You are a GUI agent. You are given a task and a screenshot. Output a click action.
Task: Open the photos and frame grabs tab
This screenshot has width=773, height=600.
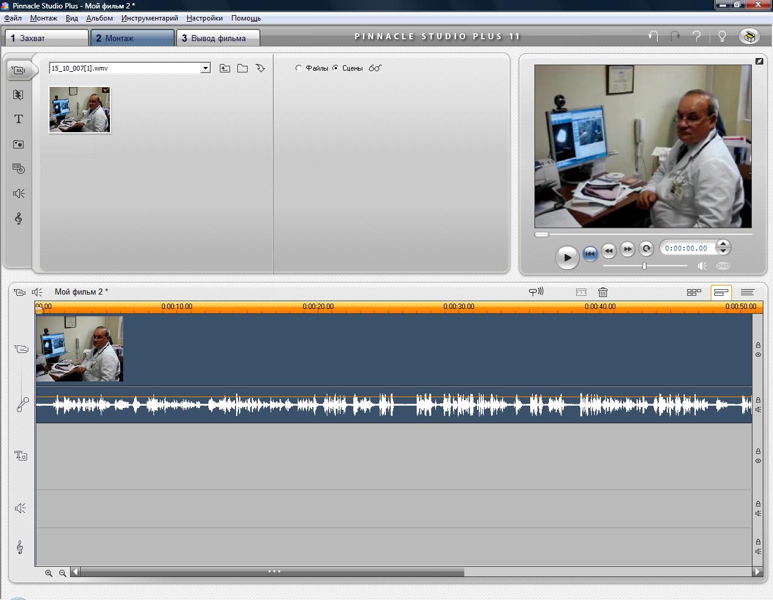pos(18,144)
